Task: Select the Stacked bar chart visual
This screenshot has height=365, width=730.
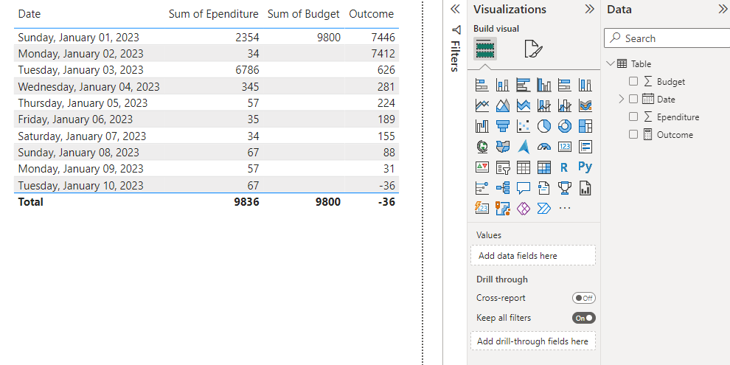Action: coord(482,86)
